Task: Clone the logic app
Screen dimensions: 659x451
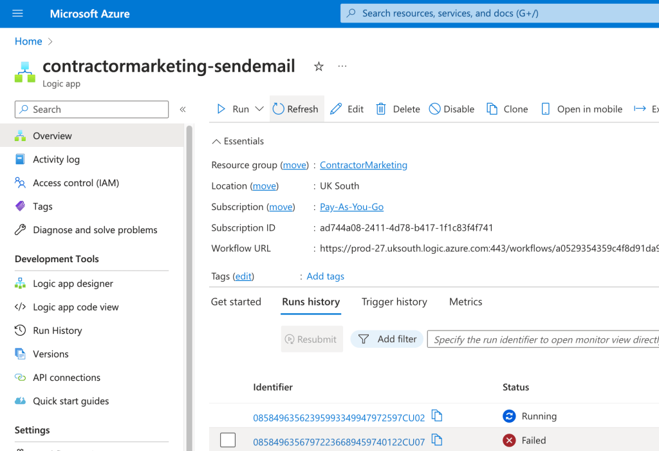Action: pos(507,109)
